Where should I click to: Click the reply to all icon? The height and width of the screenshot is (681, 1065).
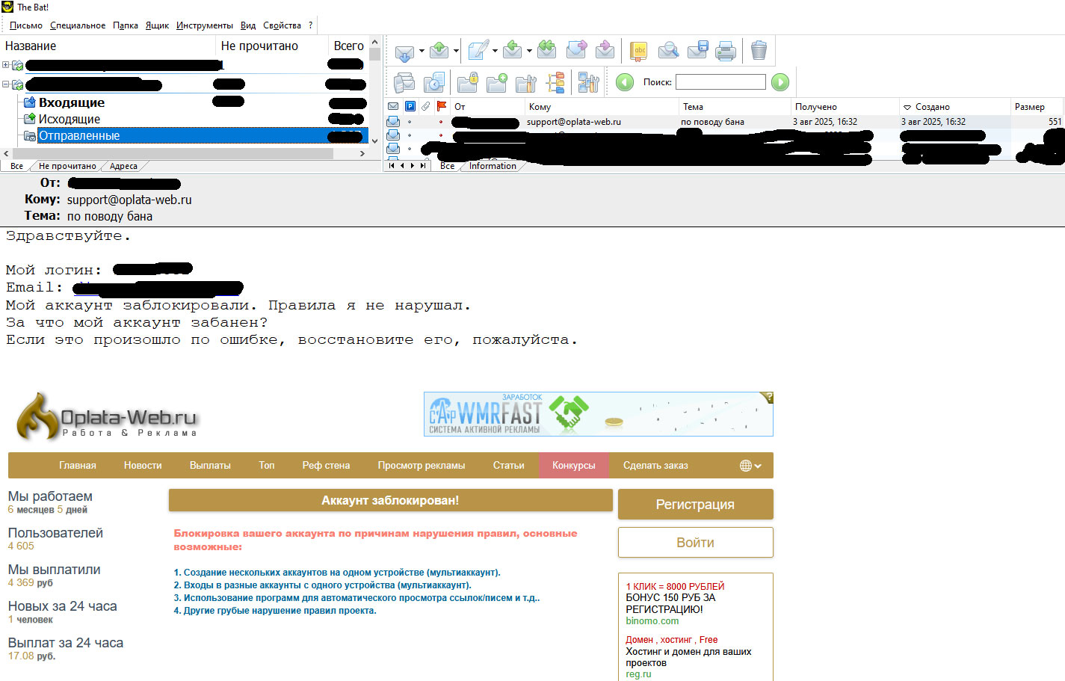pos(547,50)
